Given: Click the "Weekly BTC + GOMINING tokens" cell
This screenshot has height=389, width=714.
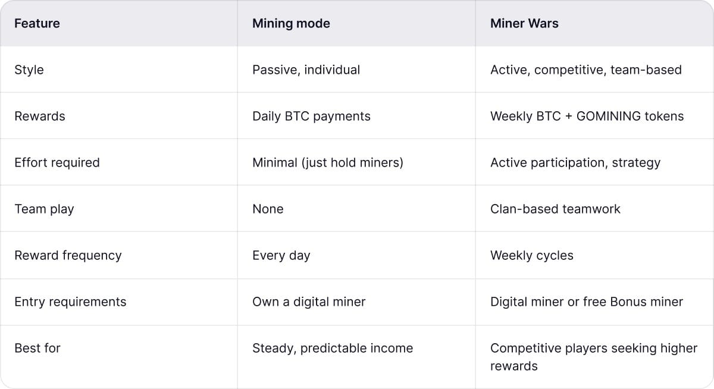Looking at the screenshot, I should [587, 116].
